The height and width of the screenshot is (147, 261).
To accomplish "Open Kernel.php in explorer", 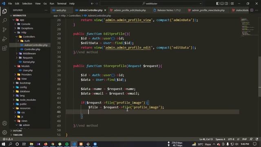I will (x=29, y=62).
